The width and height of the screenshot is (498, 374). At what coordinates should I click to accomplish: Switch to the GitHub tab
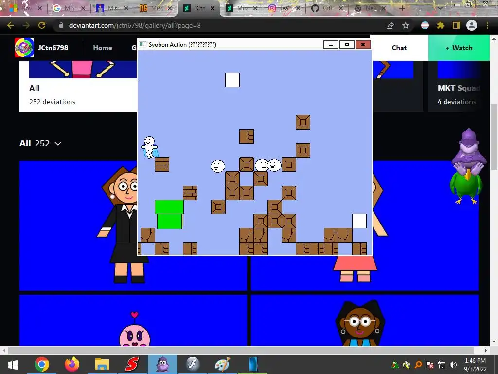(327, 8)
